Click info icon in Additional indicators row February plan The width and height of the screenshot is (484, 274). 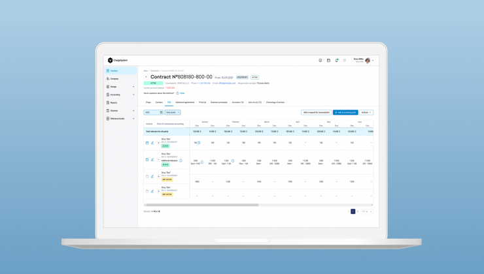click(x=233, y=160)
